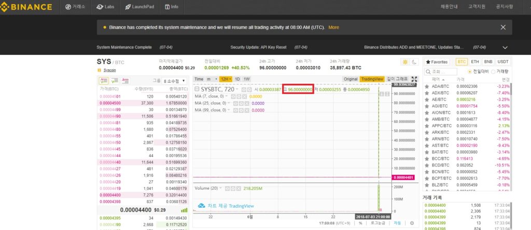This screenshot has height=230, width=531.
Task: Open the USDT market tab
Action: pyautogui.click(x=503, y=62)
